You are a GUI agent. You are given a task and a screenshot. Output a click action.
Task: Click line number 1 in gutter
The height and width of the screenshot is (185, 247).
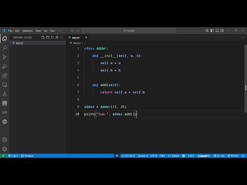point(78,48)
